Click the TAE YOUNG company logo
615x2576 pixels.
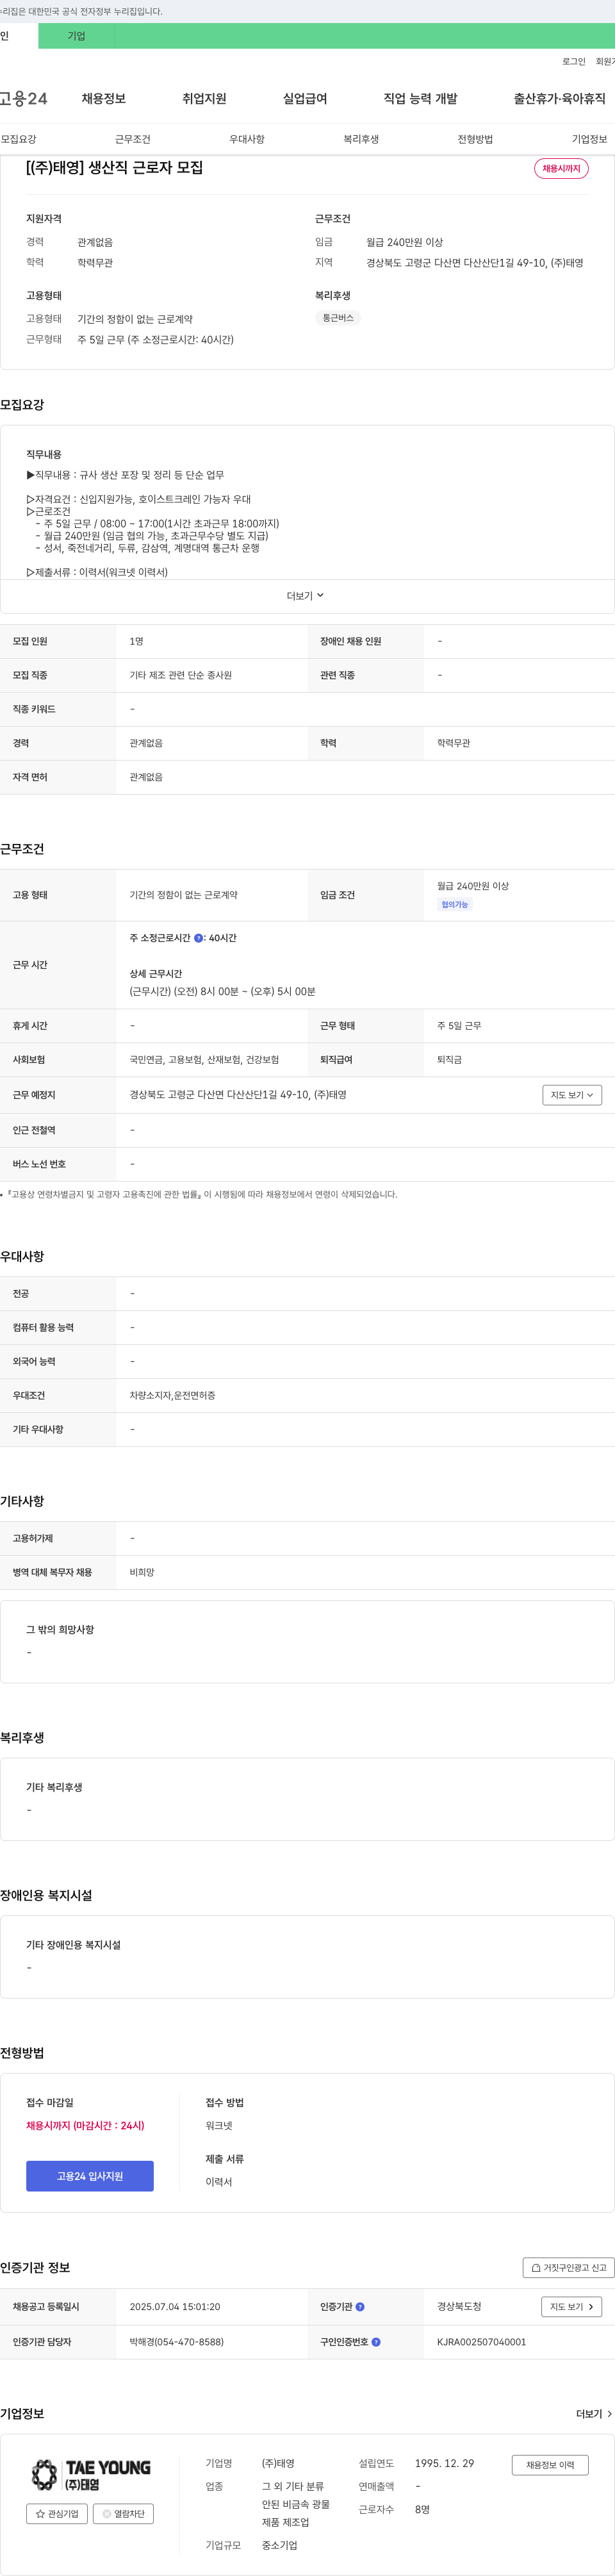coord(90,2474)
